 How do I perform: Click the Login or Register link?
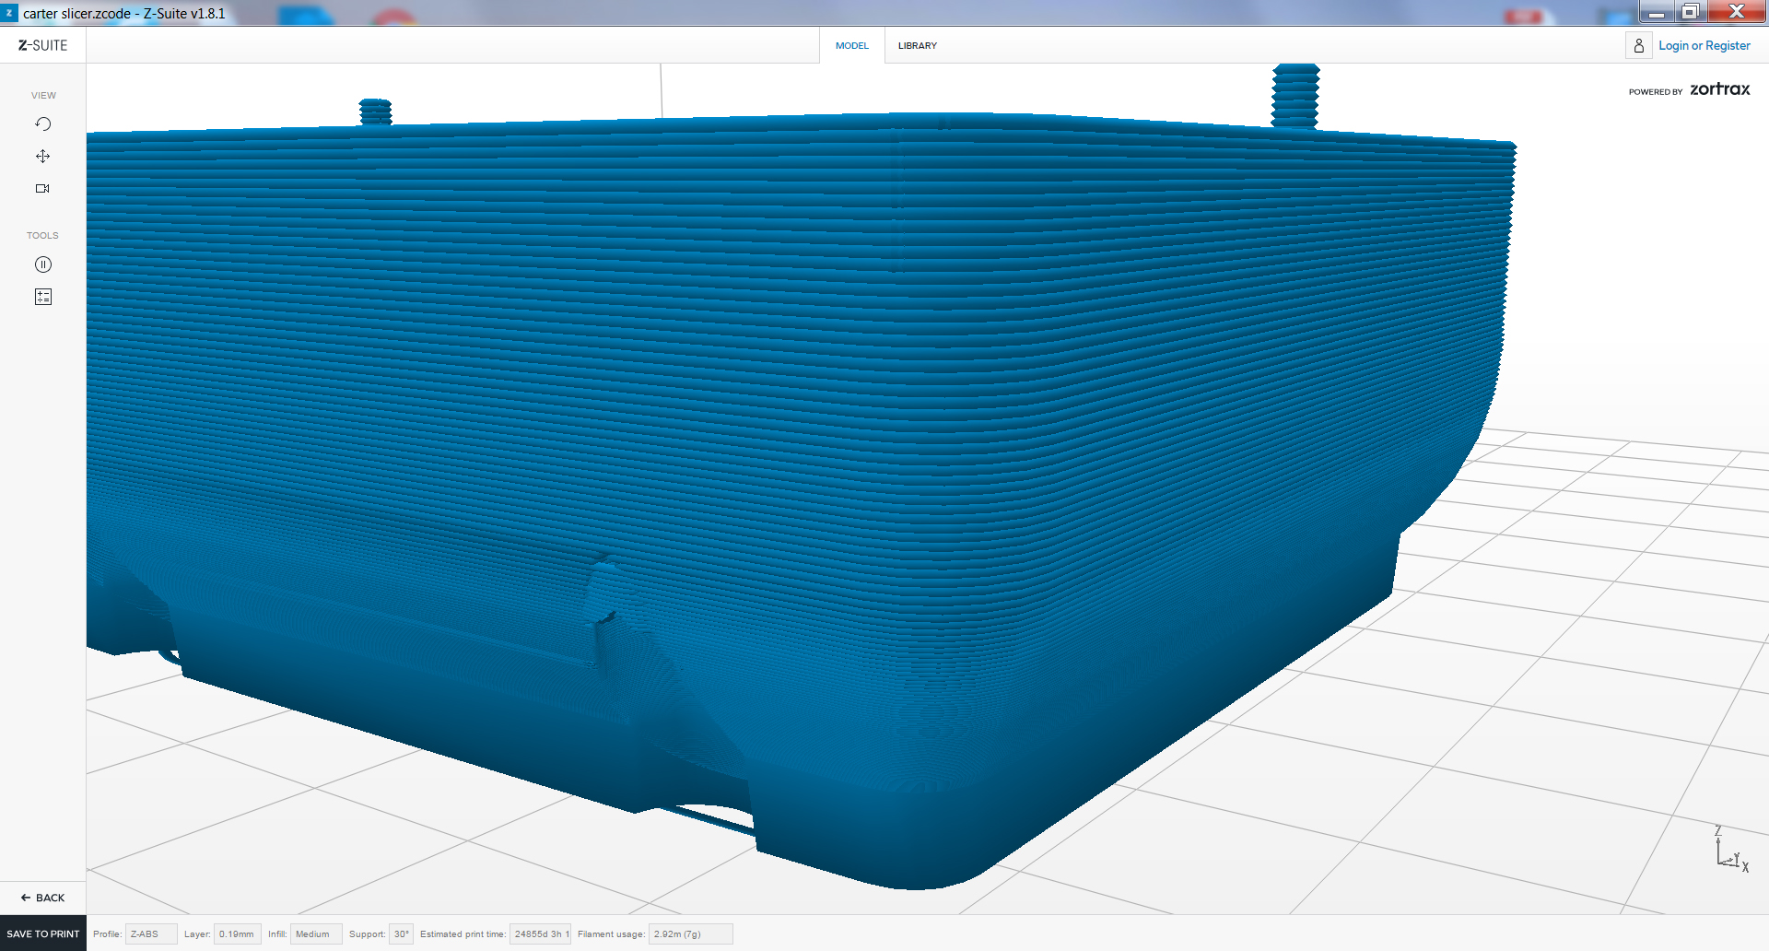point(1704,45)
